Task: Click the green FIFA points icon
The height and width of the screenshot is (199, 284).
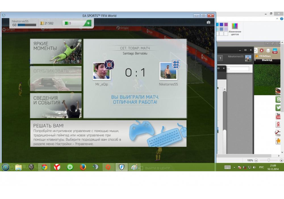Action: pos(66,23)
